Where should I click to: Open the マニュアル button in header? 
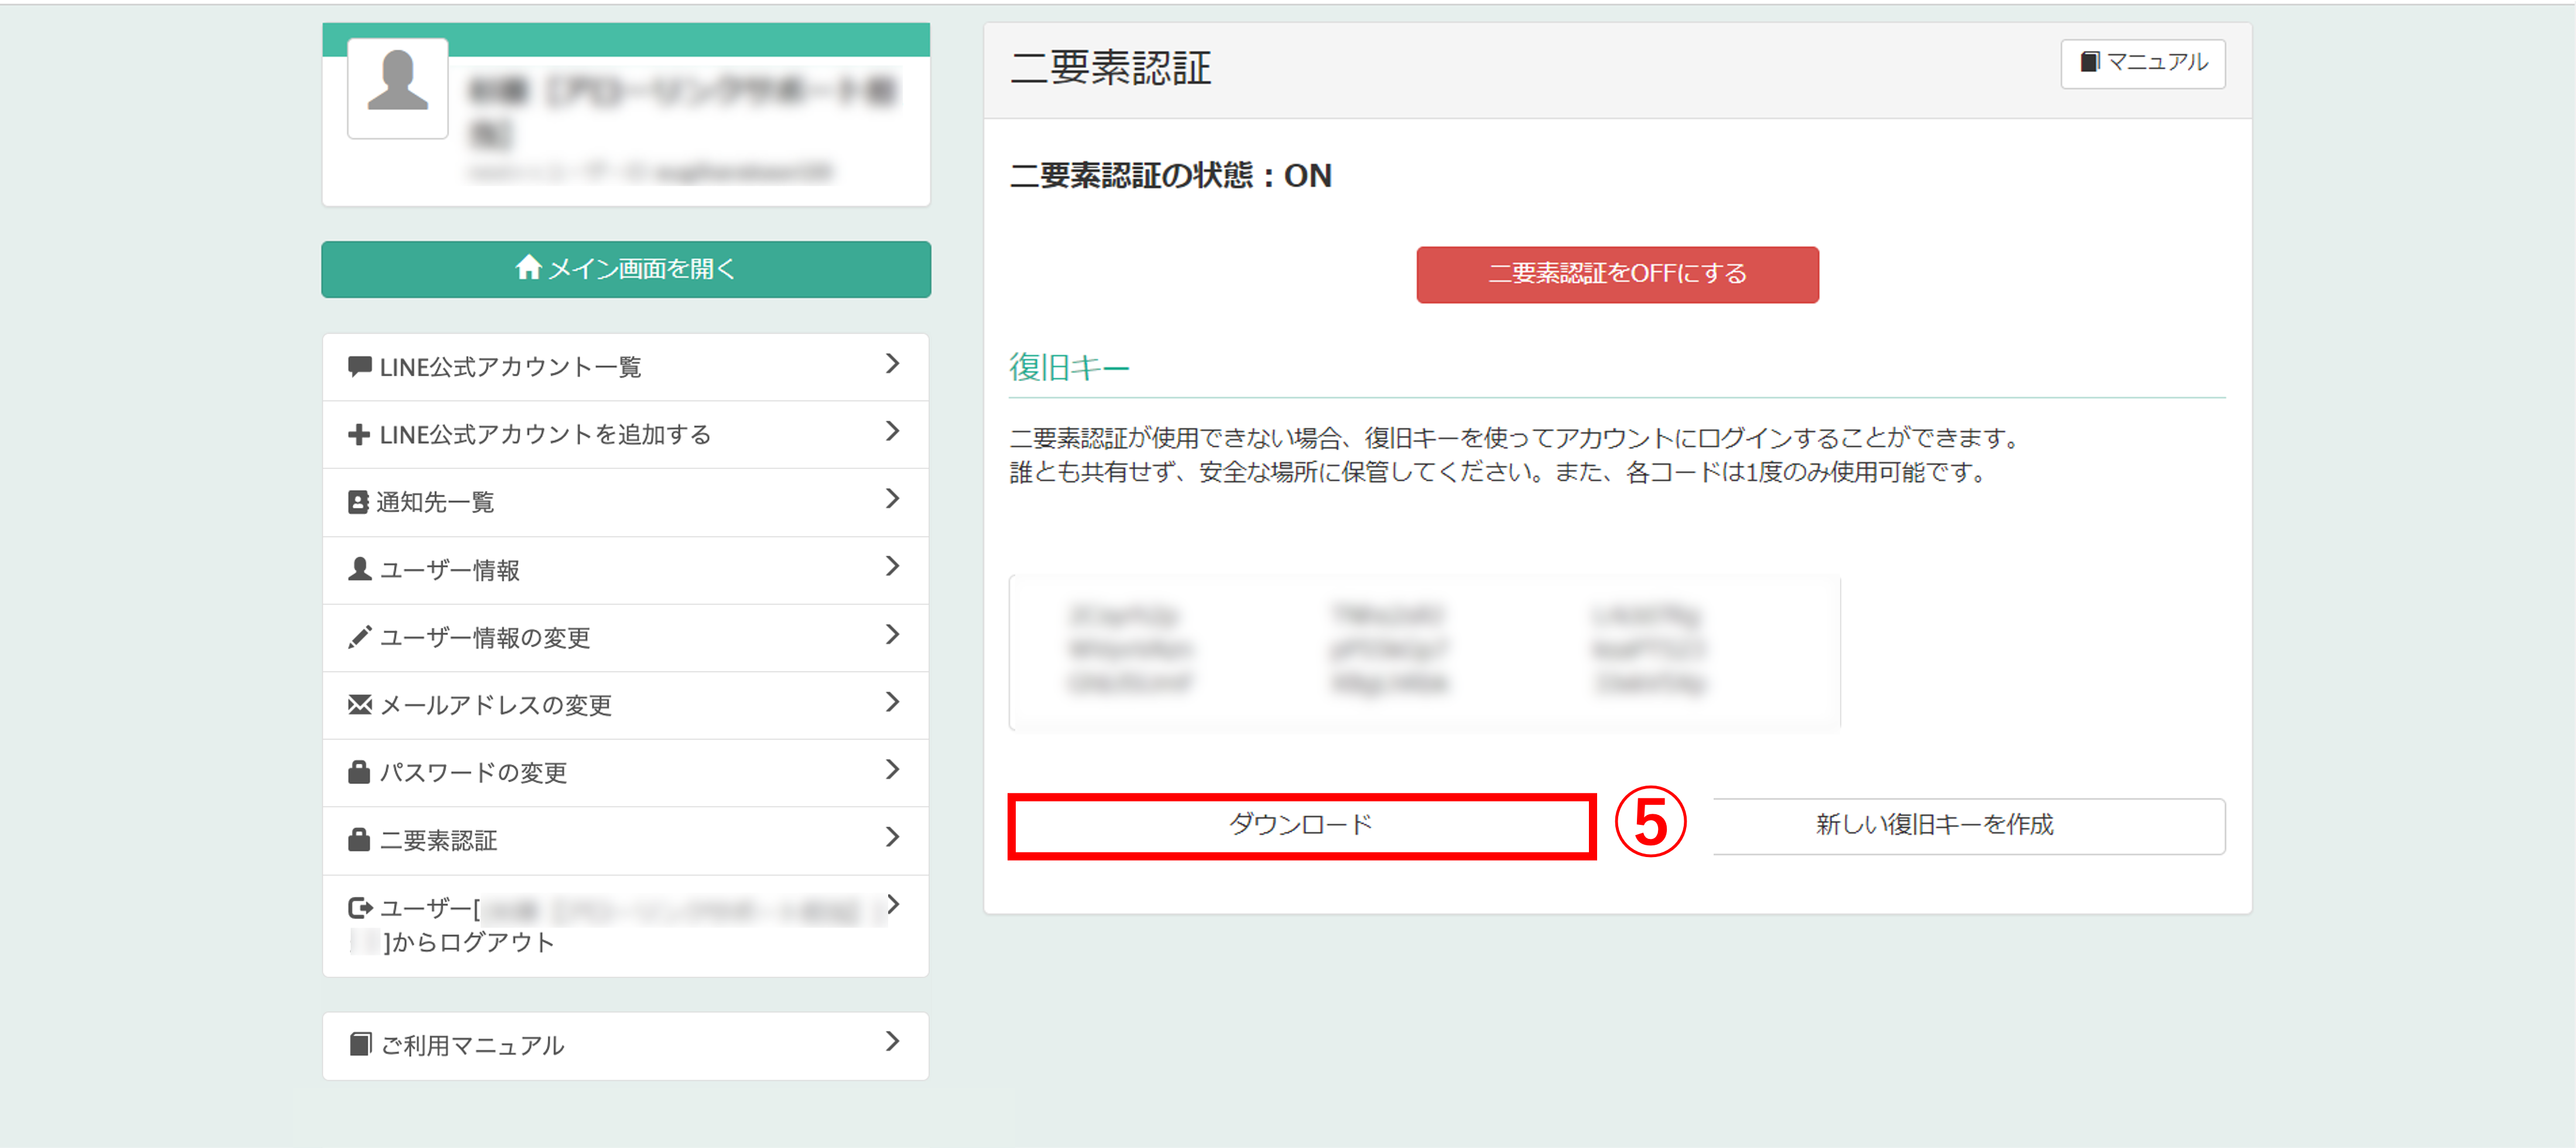coord(2142,63)
